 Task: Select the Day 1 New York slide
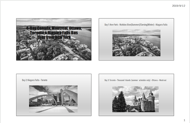[x=136, y=39]
